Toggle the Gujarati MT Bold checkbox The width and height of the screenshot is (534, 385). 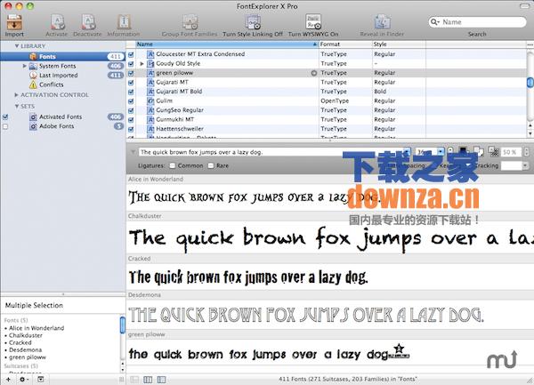pos(131,92)
